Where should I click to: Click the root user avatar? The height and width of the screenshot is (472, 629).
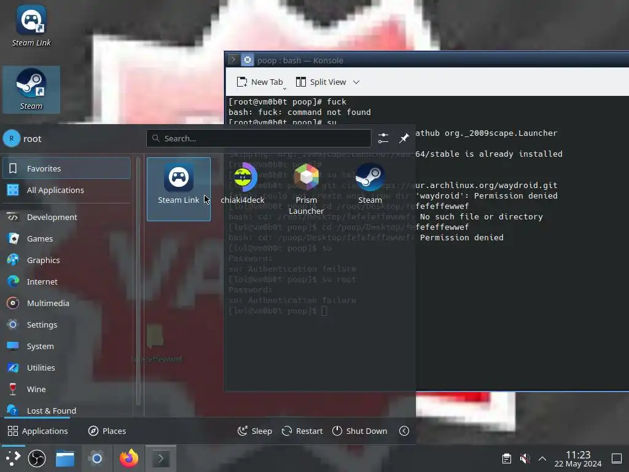[x=12, y=138]
